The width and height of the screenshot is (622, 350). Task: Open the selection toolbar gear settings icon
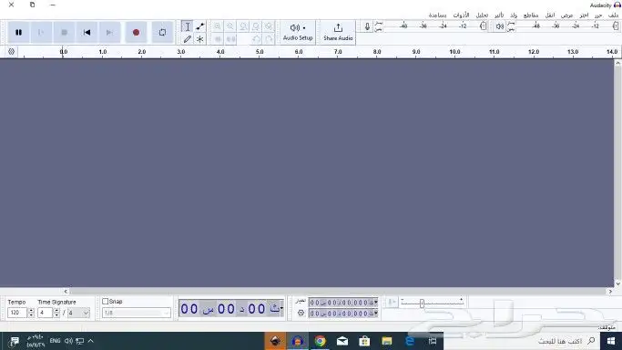click(301, 314)
